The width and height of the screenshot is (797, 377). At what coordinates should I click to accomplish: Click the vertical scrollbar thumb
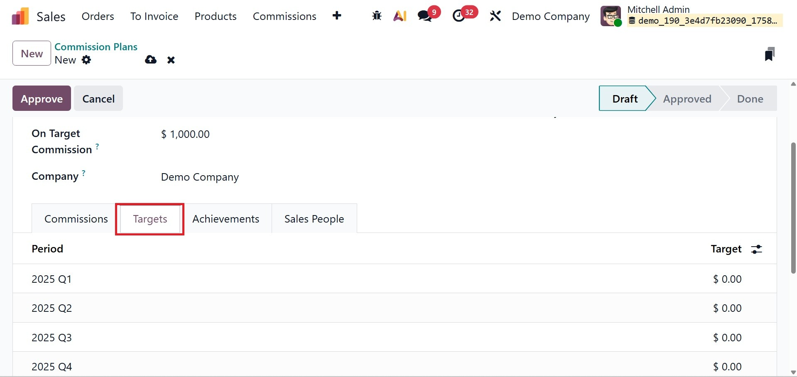[793, 208]
